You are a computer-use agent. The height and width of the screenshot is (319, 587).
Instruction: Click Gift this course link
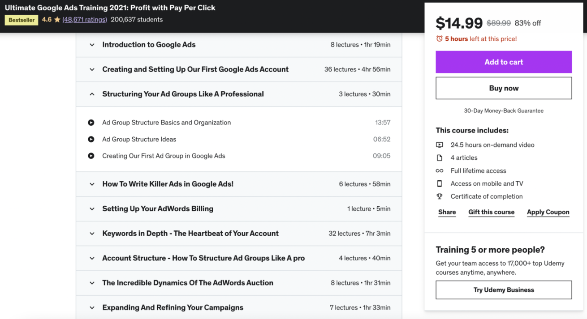tap(491, 212)
